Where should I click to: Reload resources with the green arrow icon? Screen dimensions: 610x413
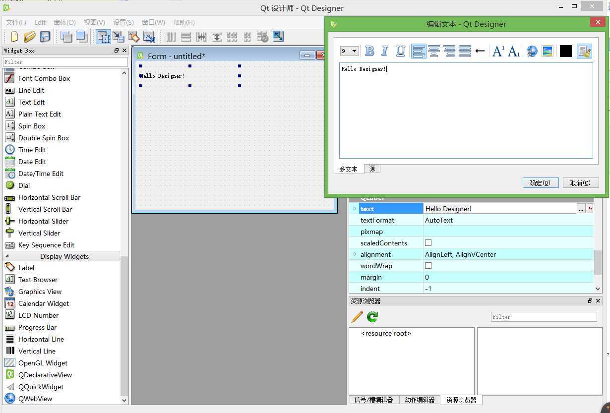point(372,316)
